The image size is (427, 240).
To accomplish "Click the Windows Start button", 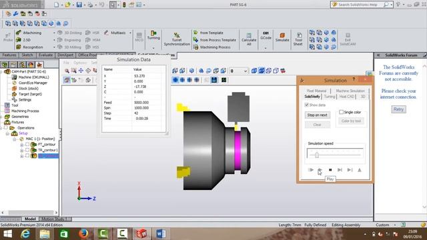I will (x=8, y=234).
